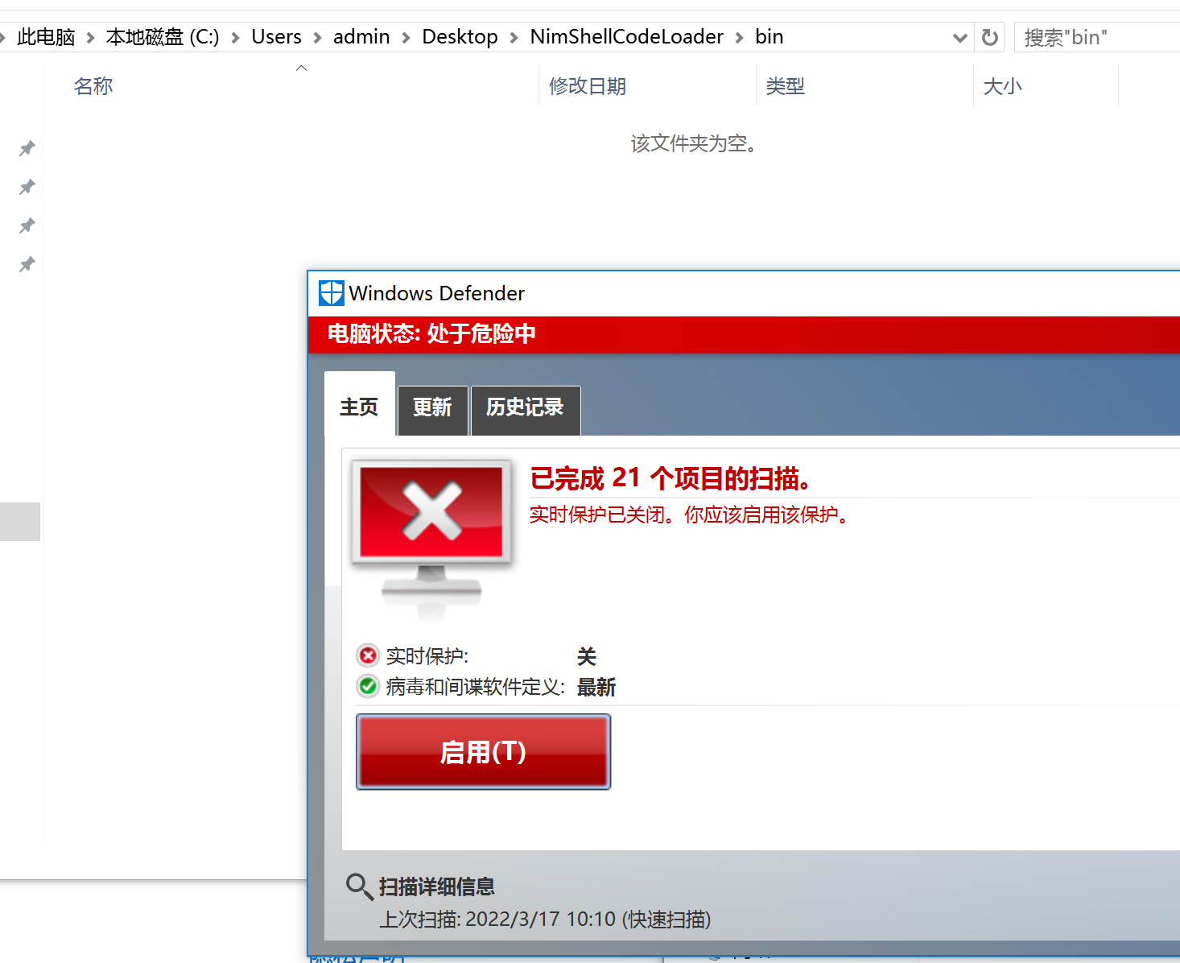Open address bar history dropdown arrow

pyautogui.click(x=959, y=38)
